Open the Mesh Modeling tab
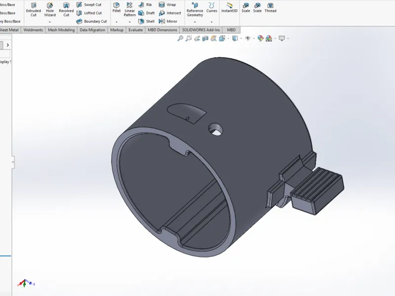This screenshot has width=395, height=296. click(x=61, y=30)
